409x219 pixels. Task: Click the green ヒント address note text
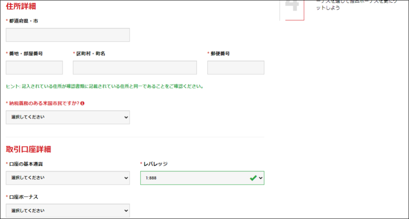(105, 86)
